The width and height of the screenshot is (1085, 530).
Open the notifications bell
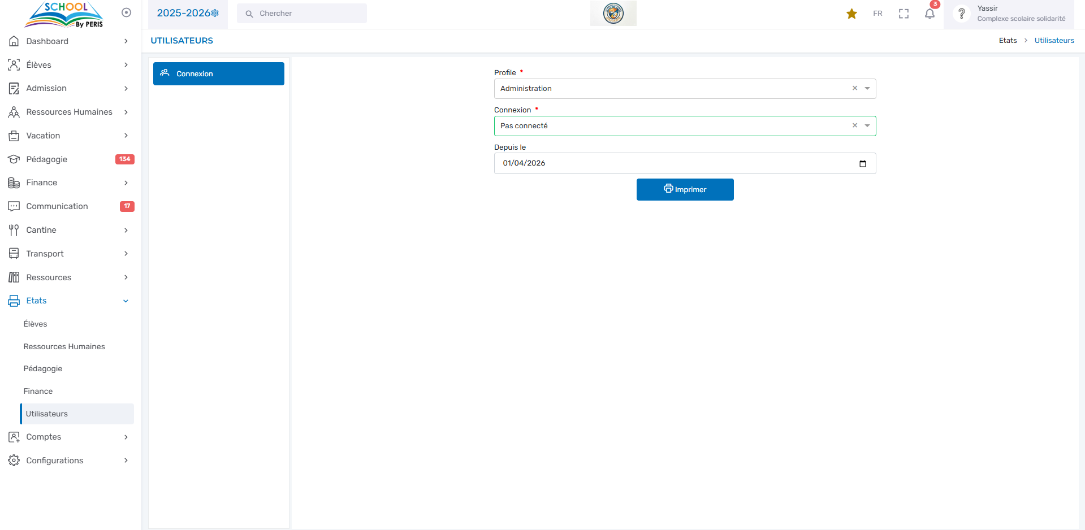[930, 14]
